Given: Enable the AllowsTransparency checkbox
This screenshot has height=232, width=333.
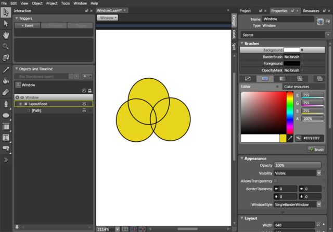Looking at the screenshot, I should (x=276, y=181).
